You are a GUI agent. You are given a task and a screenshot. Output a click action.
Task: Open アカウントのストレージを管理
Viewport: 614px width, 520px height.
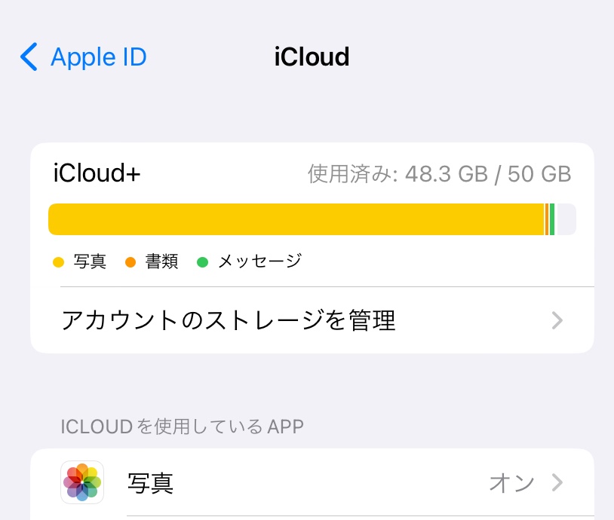tap(229, 320)
